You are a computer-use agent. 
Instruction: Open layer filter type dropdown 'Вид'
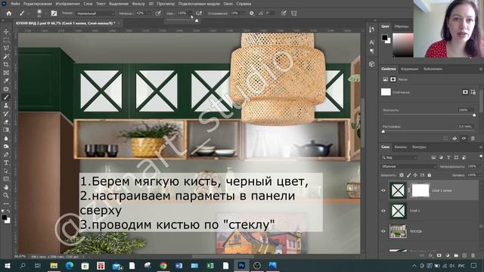coord(399,158)
